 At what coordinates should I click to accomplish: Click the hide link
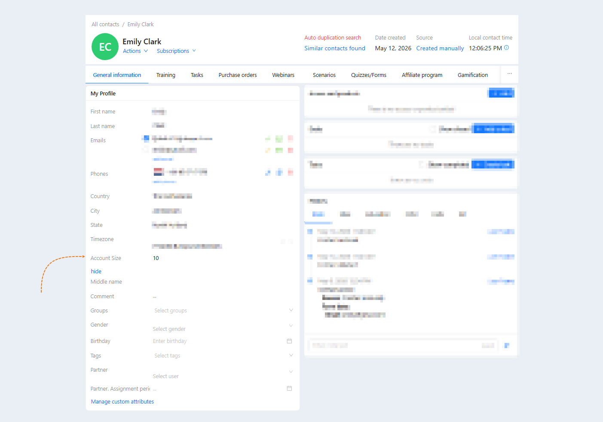click(x=96, y=271)
